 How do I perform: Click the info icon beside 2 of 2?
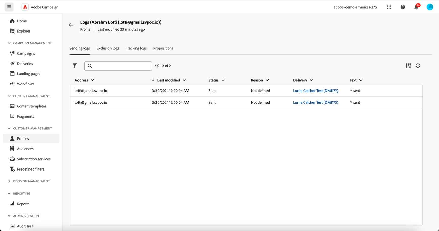pyautogui.click(x=157, y=66)
